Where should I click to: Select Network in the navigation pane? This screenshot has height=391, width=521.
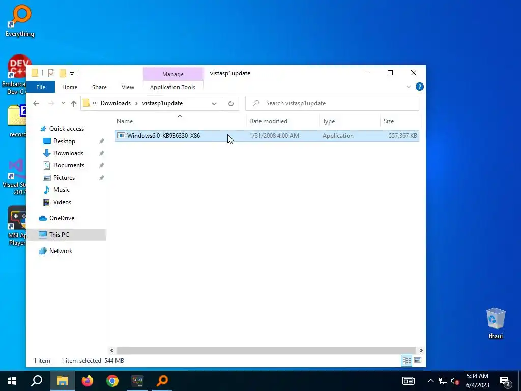pos(61,251)
